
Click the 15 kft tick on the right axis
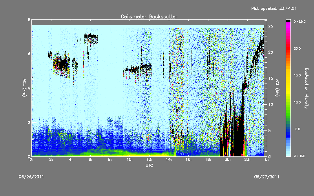[x=270, y=78]
